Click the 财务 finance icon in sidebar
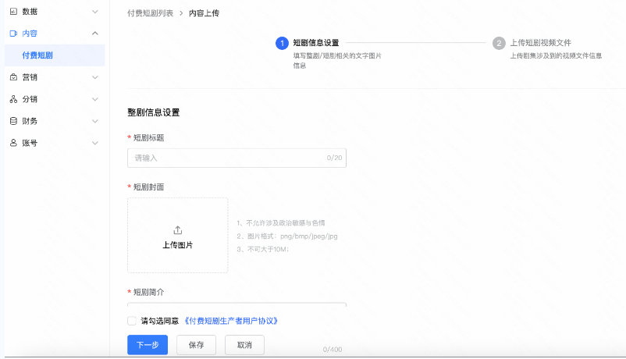 coord(13,121)
